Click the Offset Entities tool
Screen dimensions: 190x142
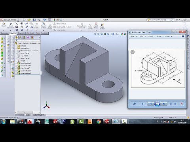click(x=50, y=26)
